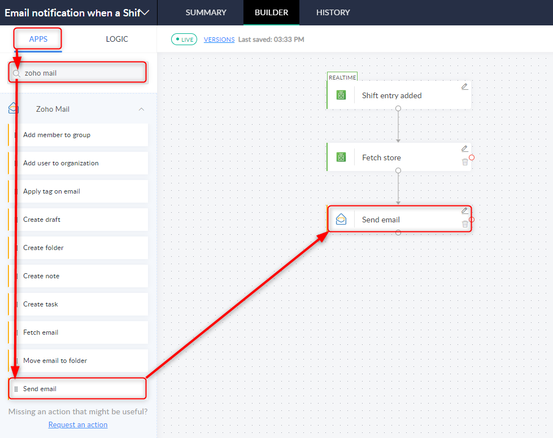The height and width of the screenshot is (438, 553).
Task: Click the edit pencil on Fetch store step
Action: 464,148
